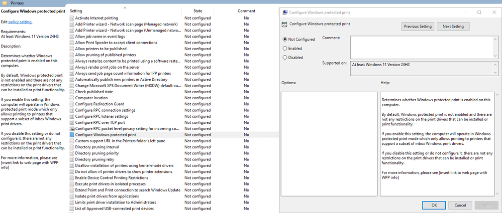Click the icon beside Directory pruning priority
The height and width of the screenshot is (213, 502).
pyautogui.click(x=72, y=153)
